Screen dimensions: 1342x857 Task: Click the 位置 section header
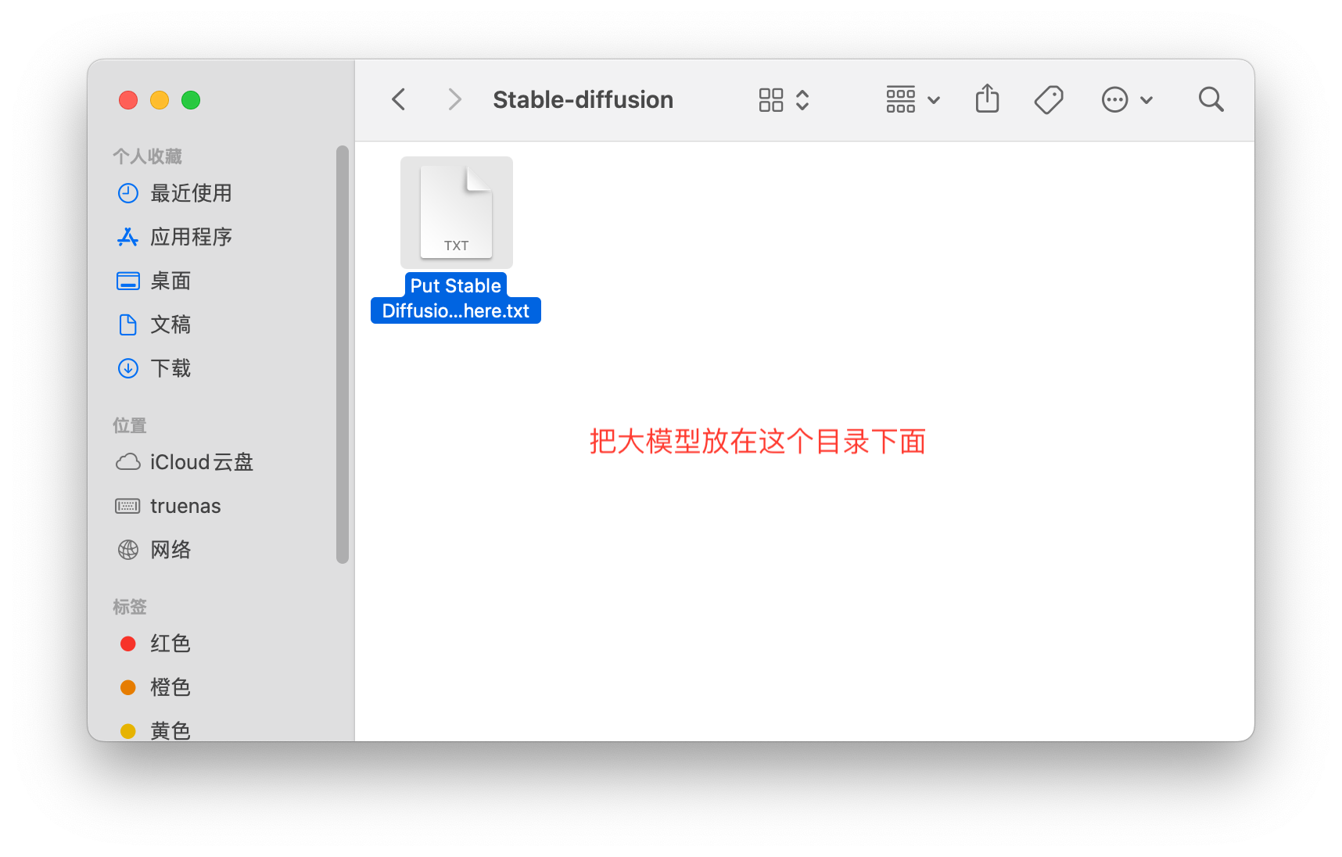pyautogui.click(x=130, y=425)
